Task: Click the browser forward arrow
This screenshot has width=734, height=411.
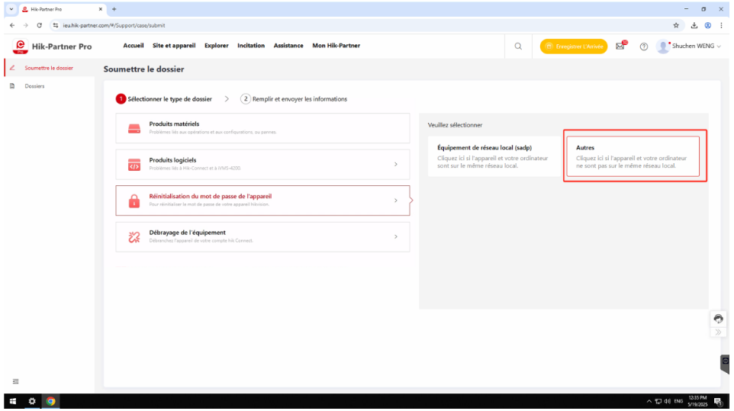Action: (x=26, y=25)
